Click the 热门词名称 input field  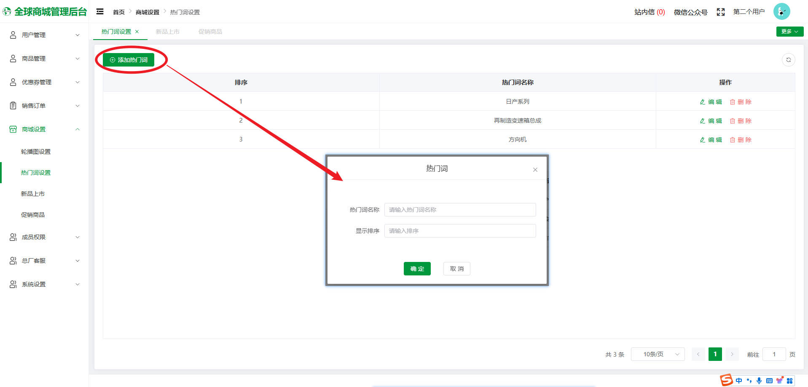(460, 210)
